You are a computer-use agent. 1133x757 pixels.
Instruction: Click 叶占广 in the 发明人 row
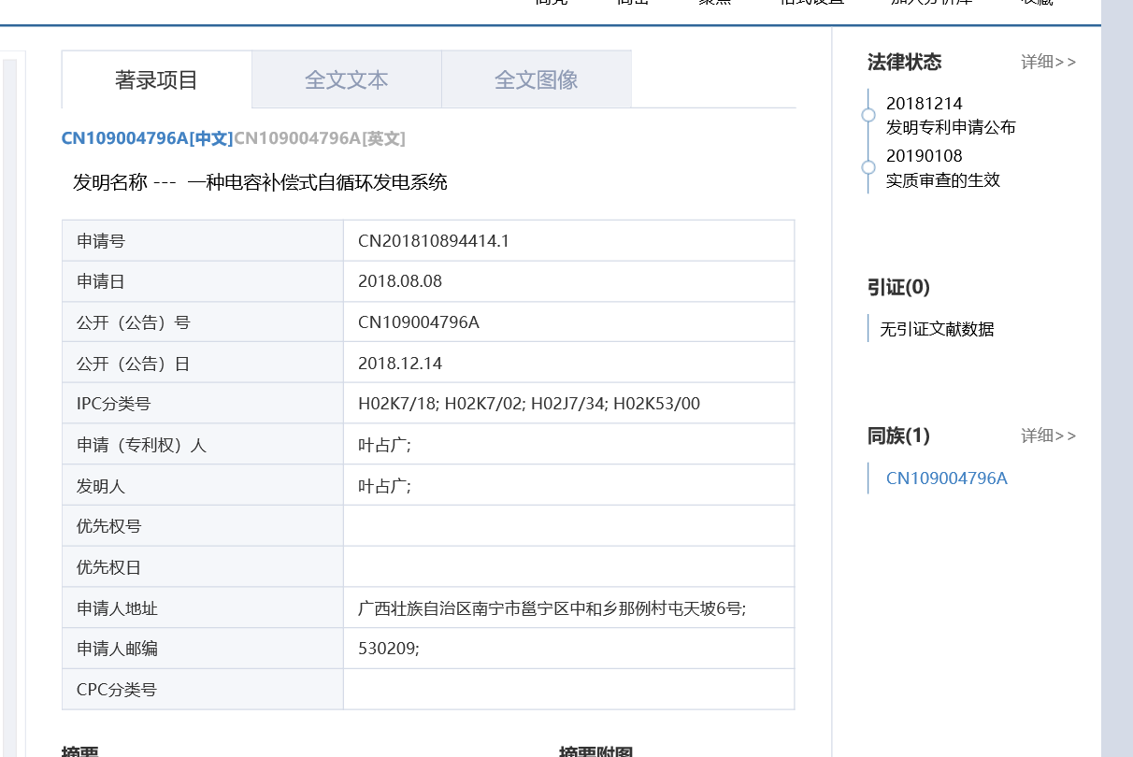[384, 486]
